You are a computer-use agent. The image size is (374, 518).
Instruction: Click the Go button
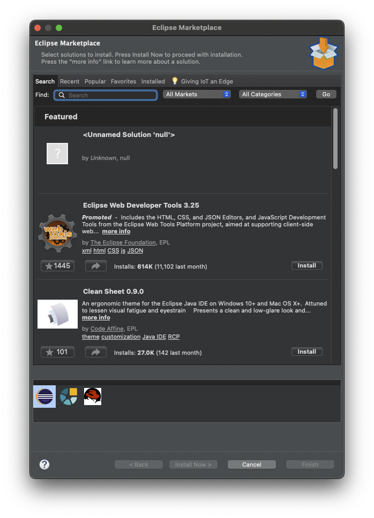(x=326, y=95)
